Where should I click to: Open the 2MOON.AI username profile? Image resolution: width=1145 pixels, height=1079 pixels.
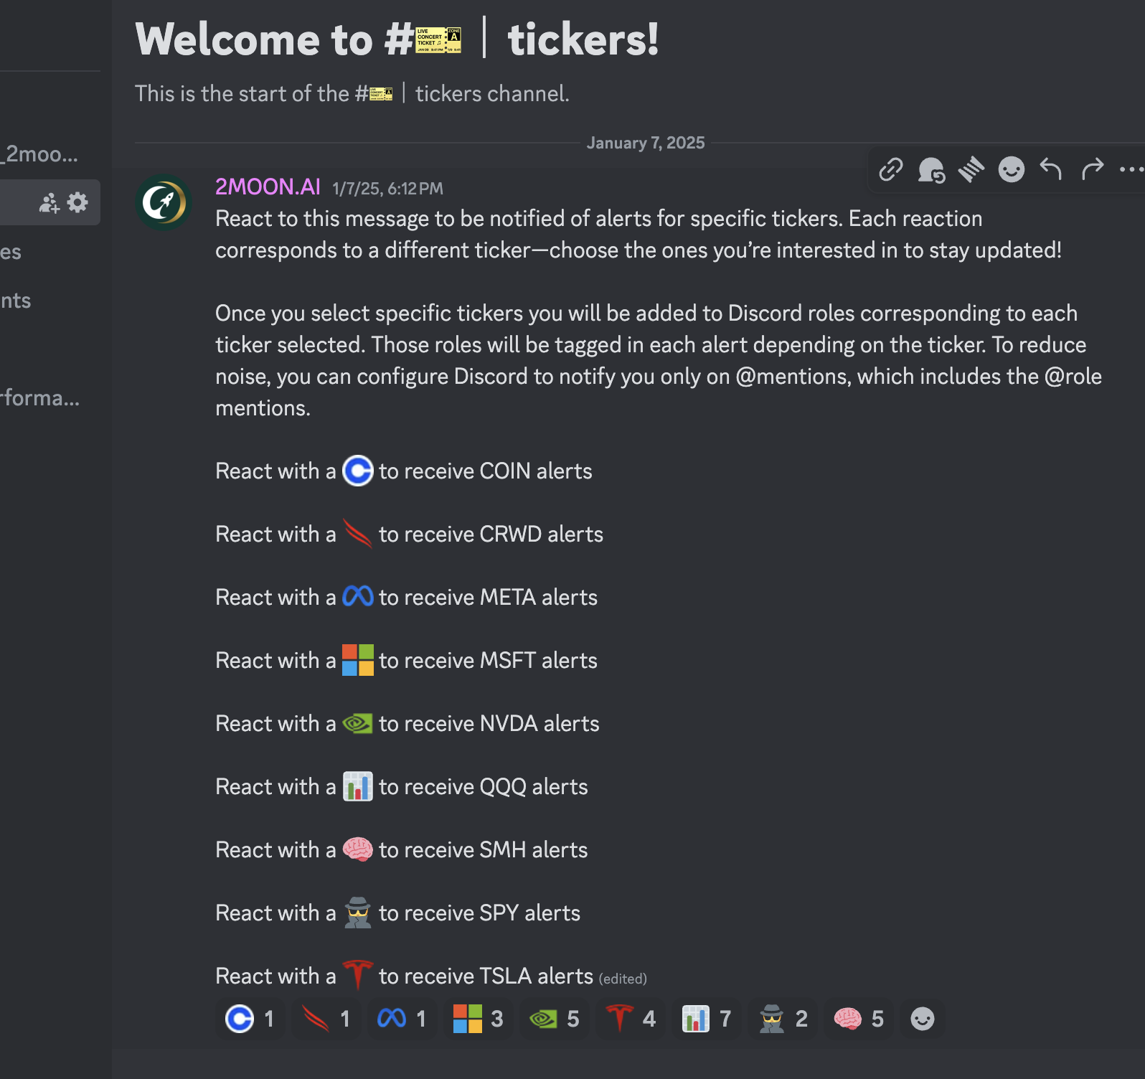(268, 187)
